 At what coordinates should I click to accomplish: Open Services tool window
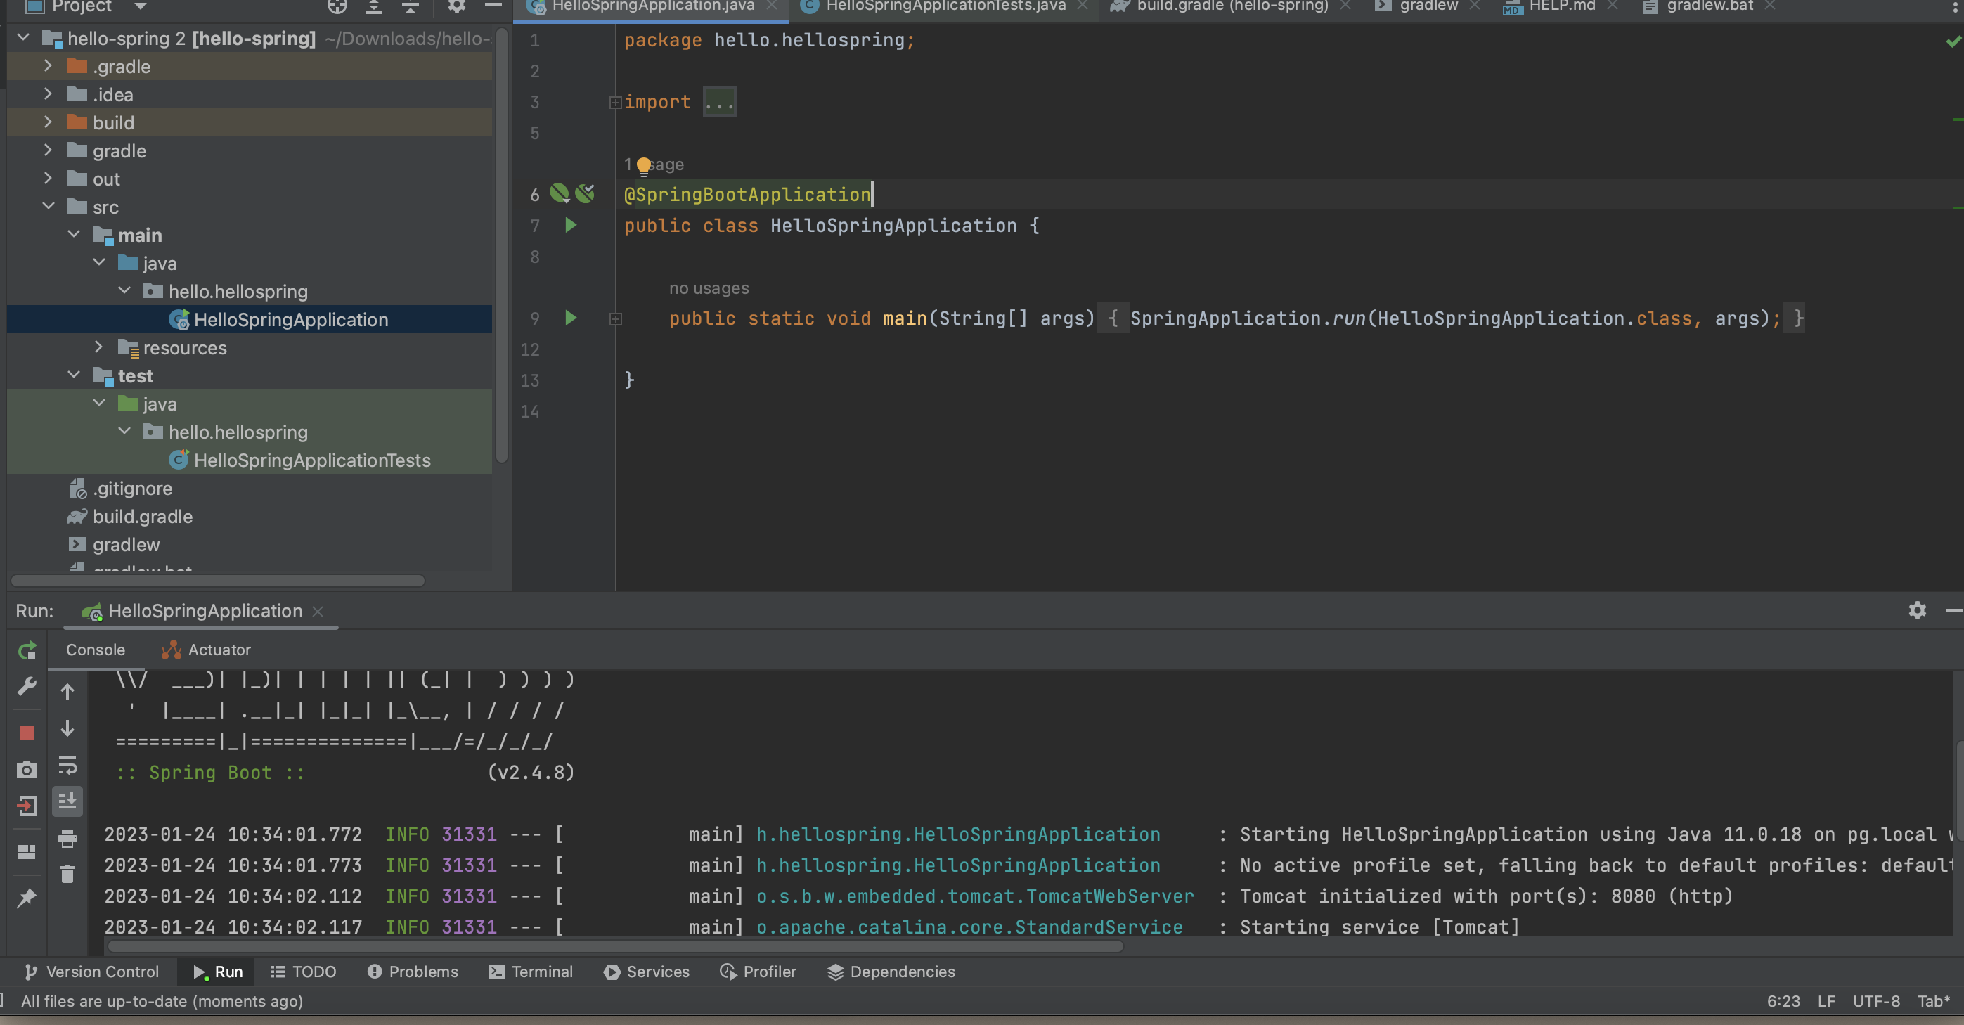pyautogui.click(x=647, y=971)
